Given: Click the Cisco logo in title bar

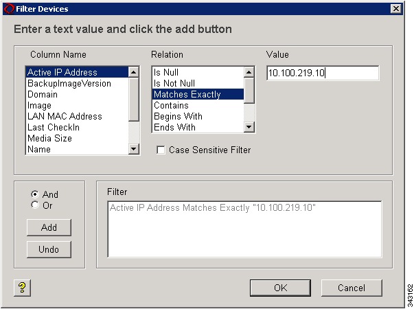Looking at the screenshot, I should pyautogui.click(x=9, y=9).
